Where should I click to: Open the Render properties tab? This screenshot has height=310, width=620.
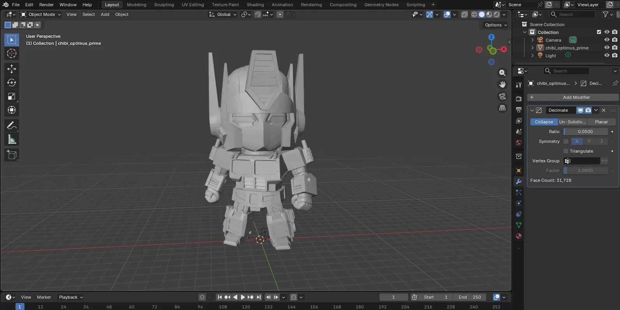click(519, 99)
